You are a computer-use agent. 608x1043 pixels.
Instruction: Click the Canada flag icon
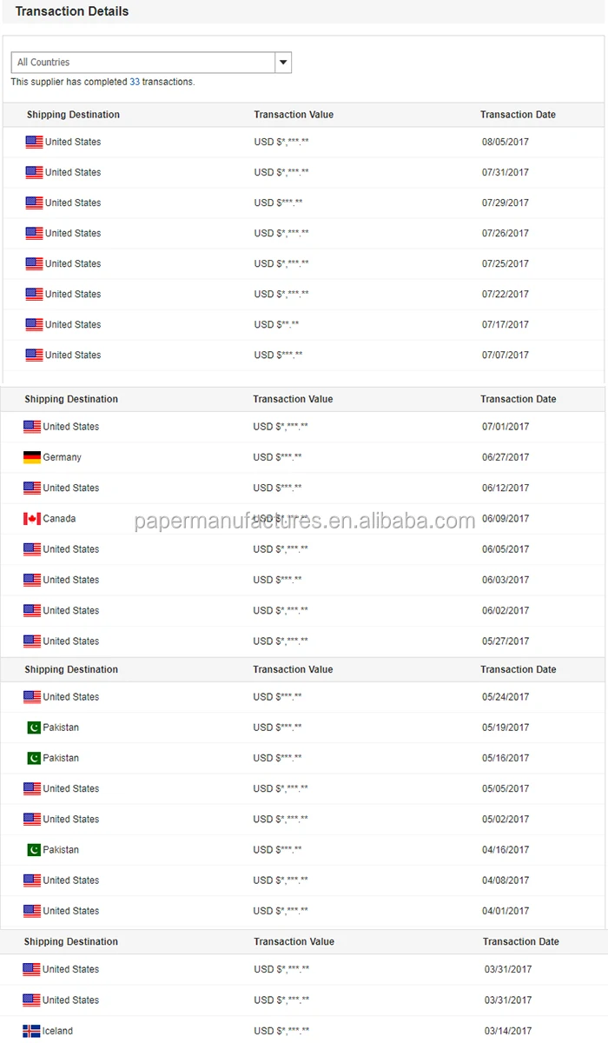click(32, 519)
